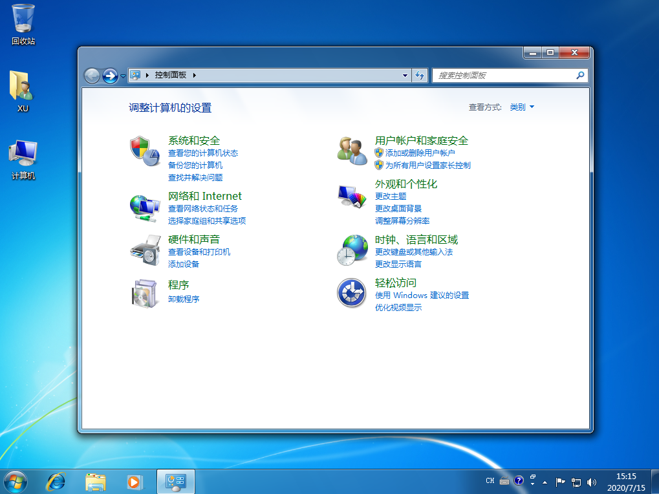659x494 pixels.
Task: Click the 搜索控制面板 search field
Action: 504,76
